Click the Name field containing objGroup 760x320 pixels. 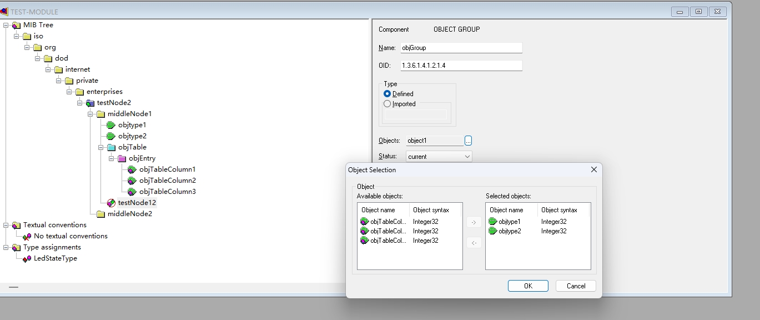(461, 48)
